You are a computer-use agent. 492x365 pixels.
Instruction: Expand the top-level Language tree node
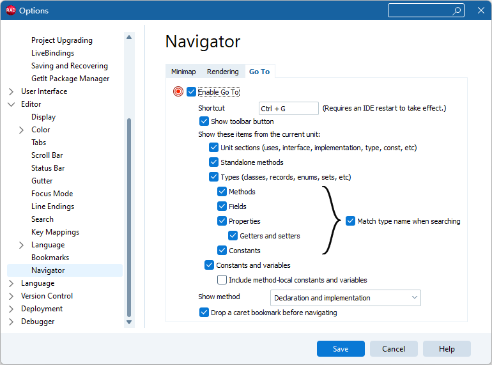(x=12, y=283)
